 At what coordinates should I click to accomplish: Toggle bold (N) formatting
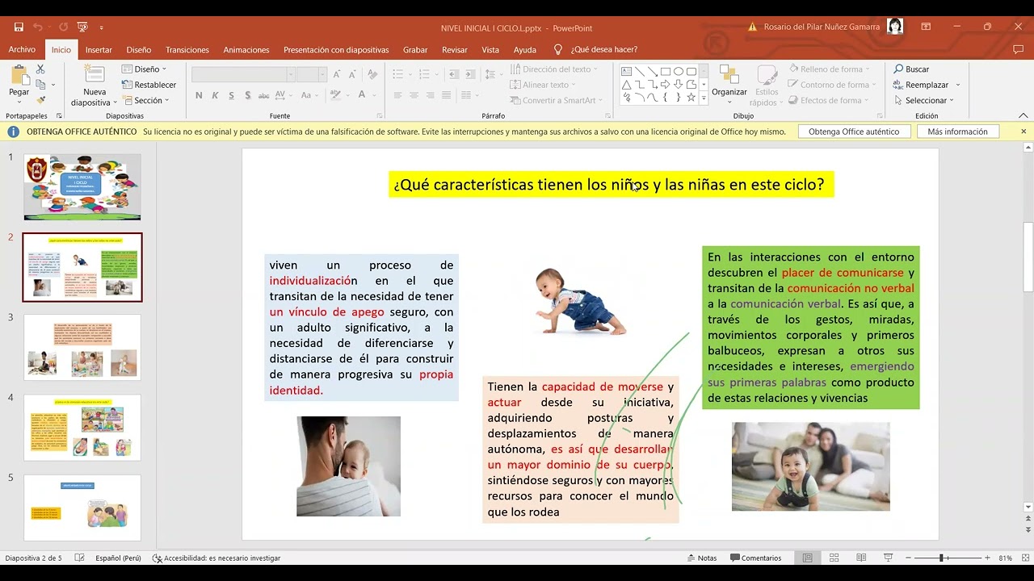[199, 95]
